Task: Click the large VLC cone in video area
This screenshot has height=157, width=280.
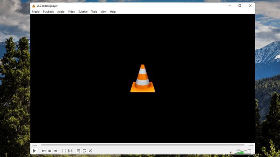Action: click(x=143, y=78)
